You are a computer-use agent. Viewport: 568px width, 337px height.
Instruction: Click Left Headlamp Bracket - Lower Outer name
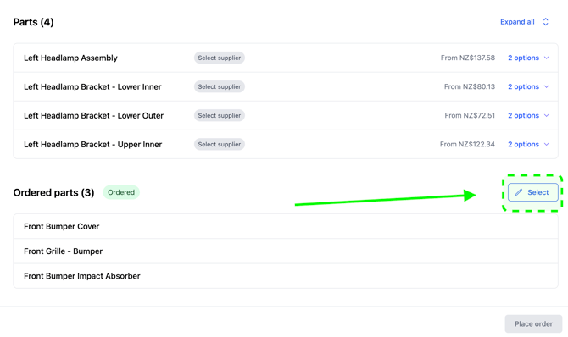point(94,115)
